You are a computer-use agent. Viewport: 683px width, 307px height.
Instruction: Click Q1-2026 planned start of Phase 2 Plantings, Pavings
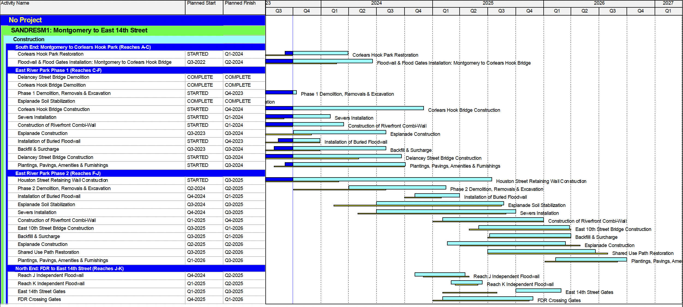[x=196, y=260]
